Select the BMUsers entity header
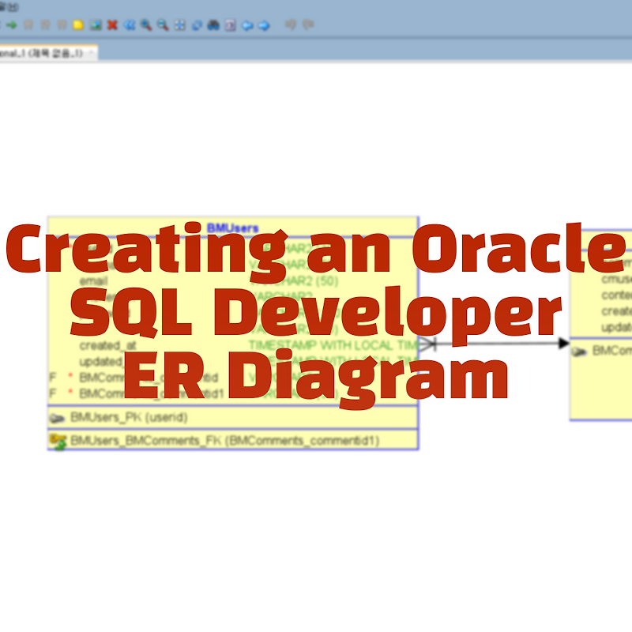The image size is (632, 632). [x=231, y=225]
